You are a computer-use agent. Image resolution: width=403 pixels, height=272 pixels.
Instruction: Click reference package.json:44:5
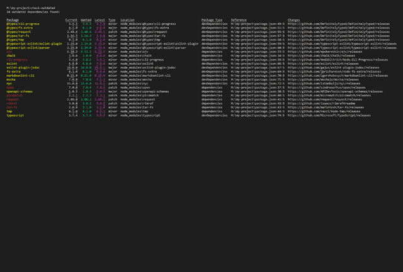[258, 111]
